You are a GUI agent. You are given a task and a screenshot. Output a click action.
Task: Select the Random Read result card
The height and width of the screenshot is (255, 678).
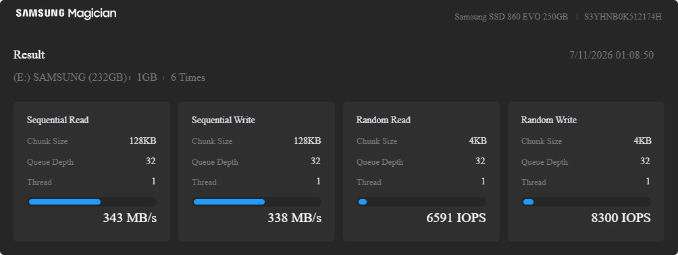[421, 172]
